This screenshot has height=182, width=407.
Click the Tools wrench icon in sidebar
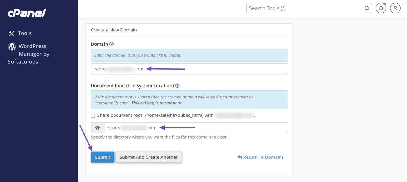(11, 33)
